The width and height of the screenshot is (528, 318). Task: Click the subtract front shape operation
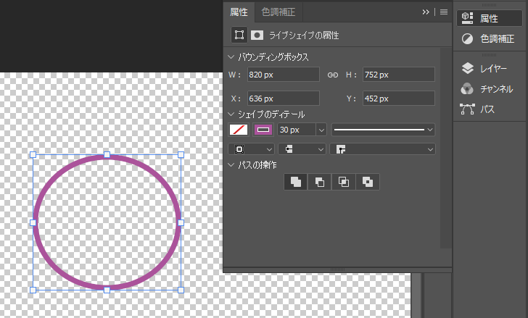(320, 182)
